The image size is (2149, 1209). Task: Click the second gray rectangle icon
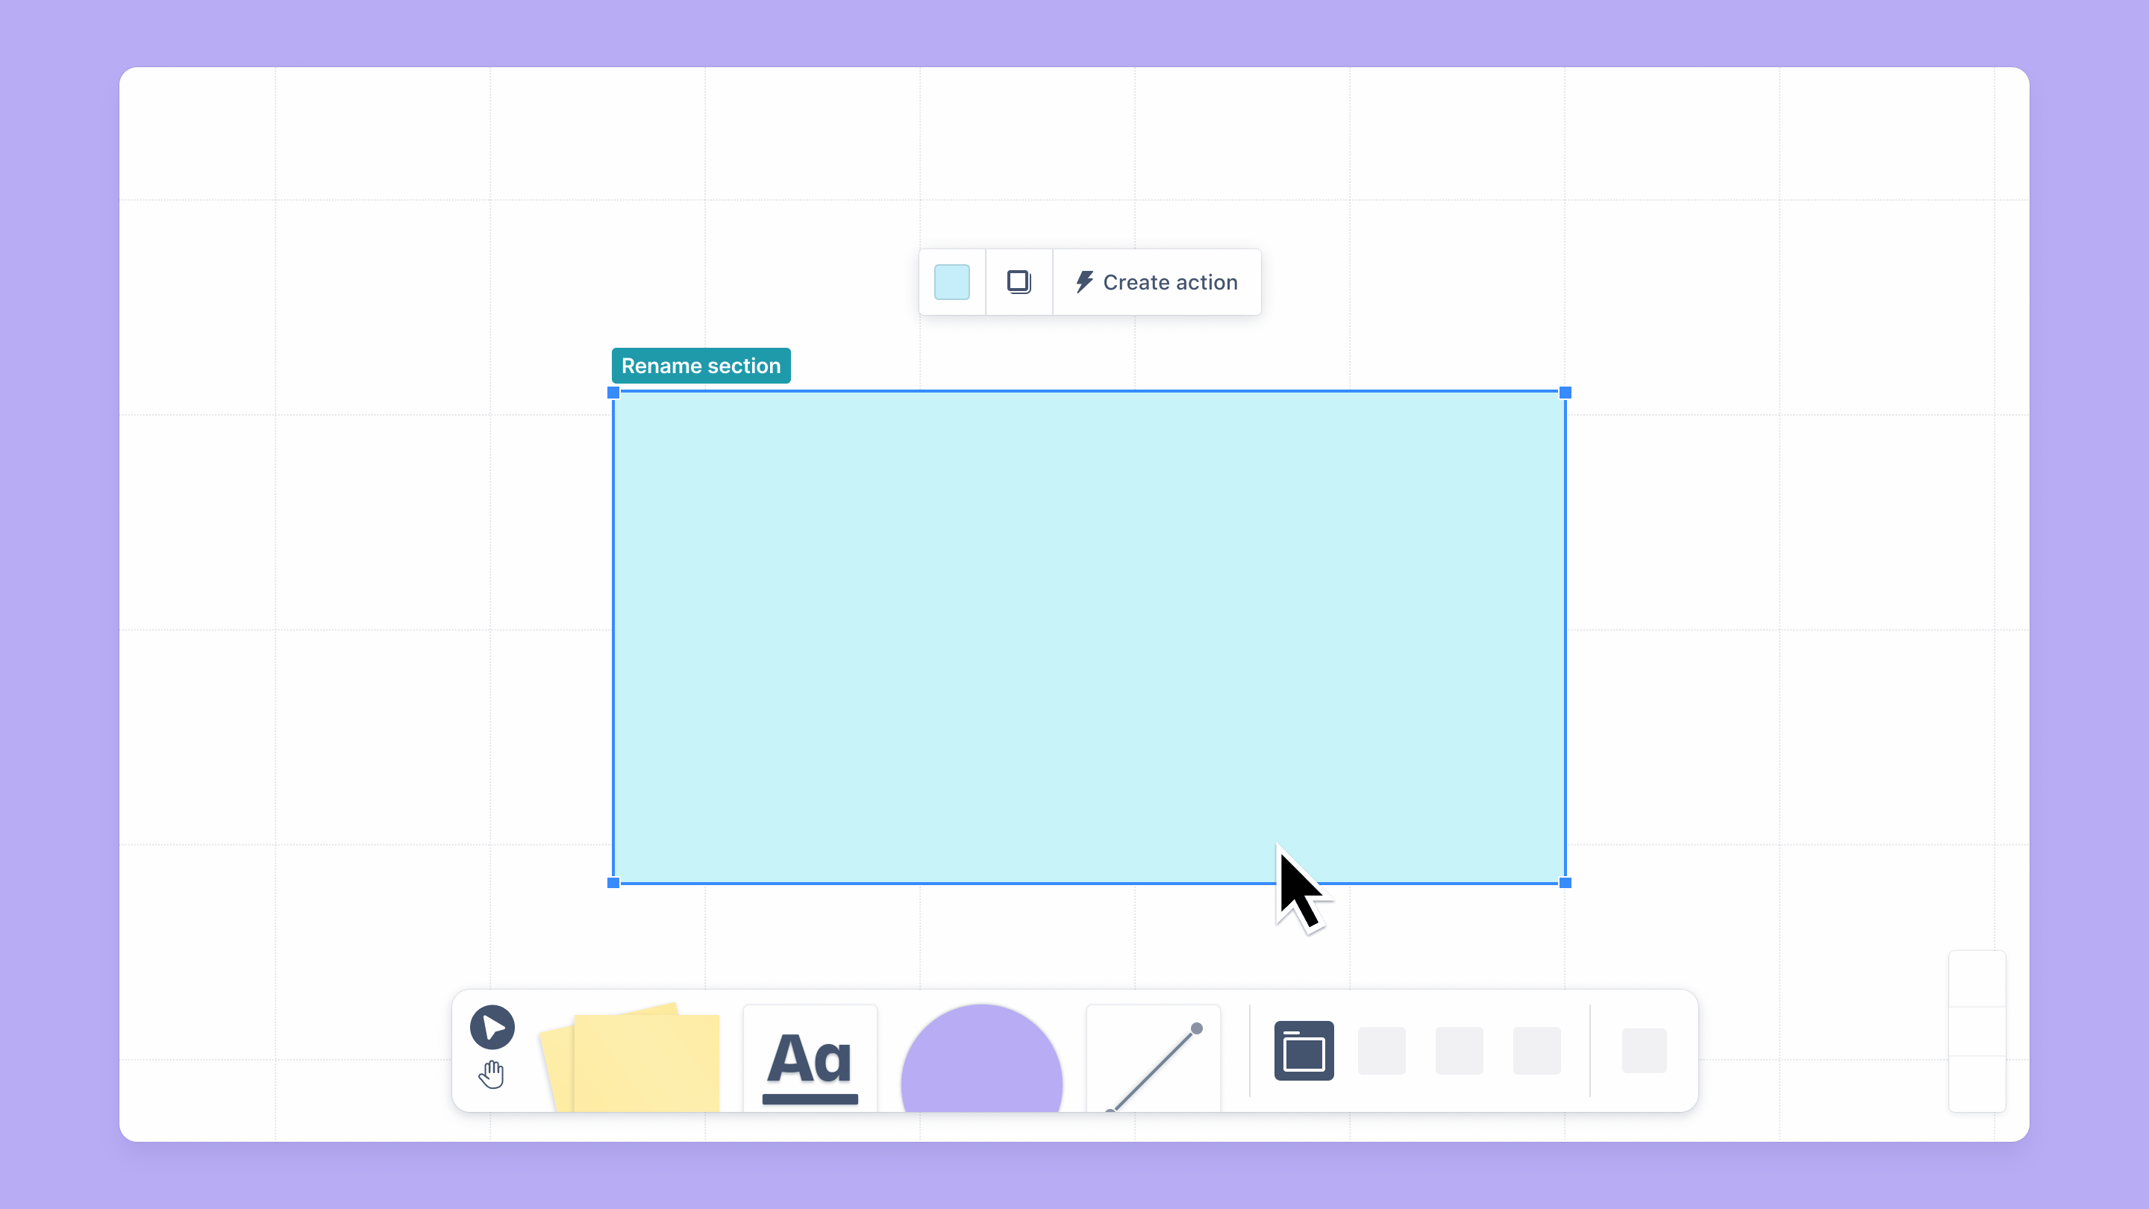pos(1458,1051)
